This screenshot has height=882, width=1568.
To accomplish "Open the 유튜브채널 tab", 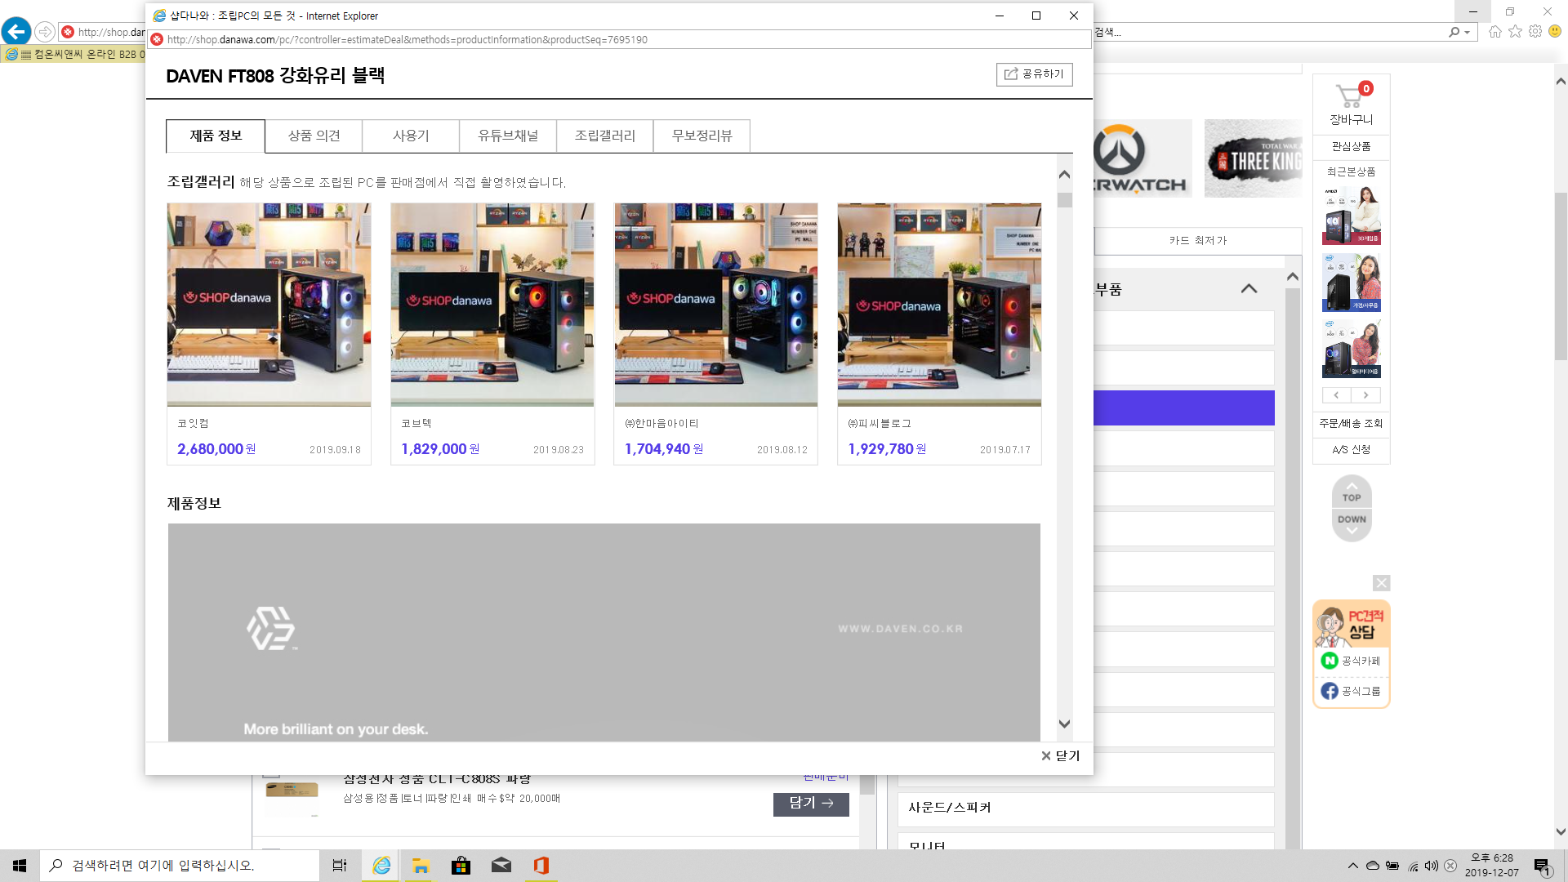I will (x=508, y=136).
